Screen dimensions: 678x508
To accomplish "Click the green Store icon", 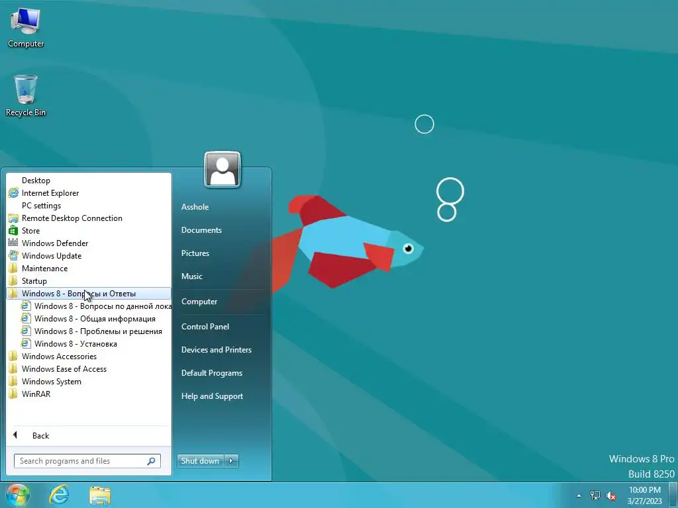I will click(x=13, y=231).
